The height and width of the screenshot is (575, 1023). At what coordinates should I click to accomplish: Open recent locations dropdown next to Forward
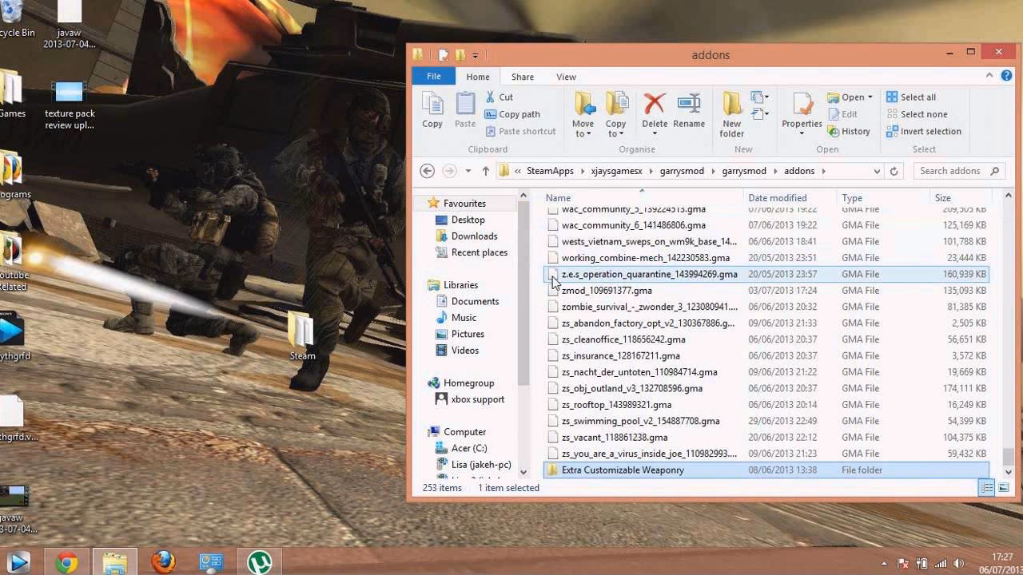tap(468, 171)
